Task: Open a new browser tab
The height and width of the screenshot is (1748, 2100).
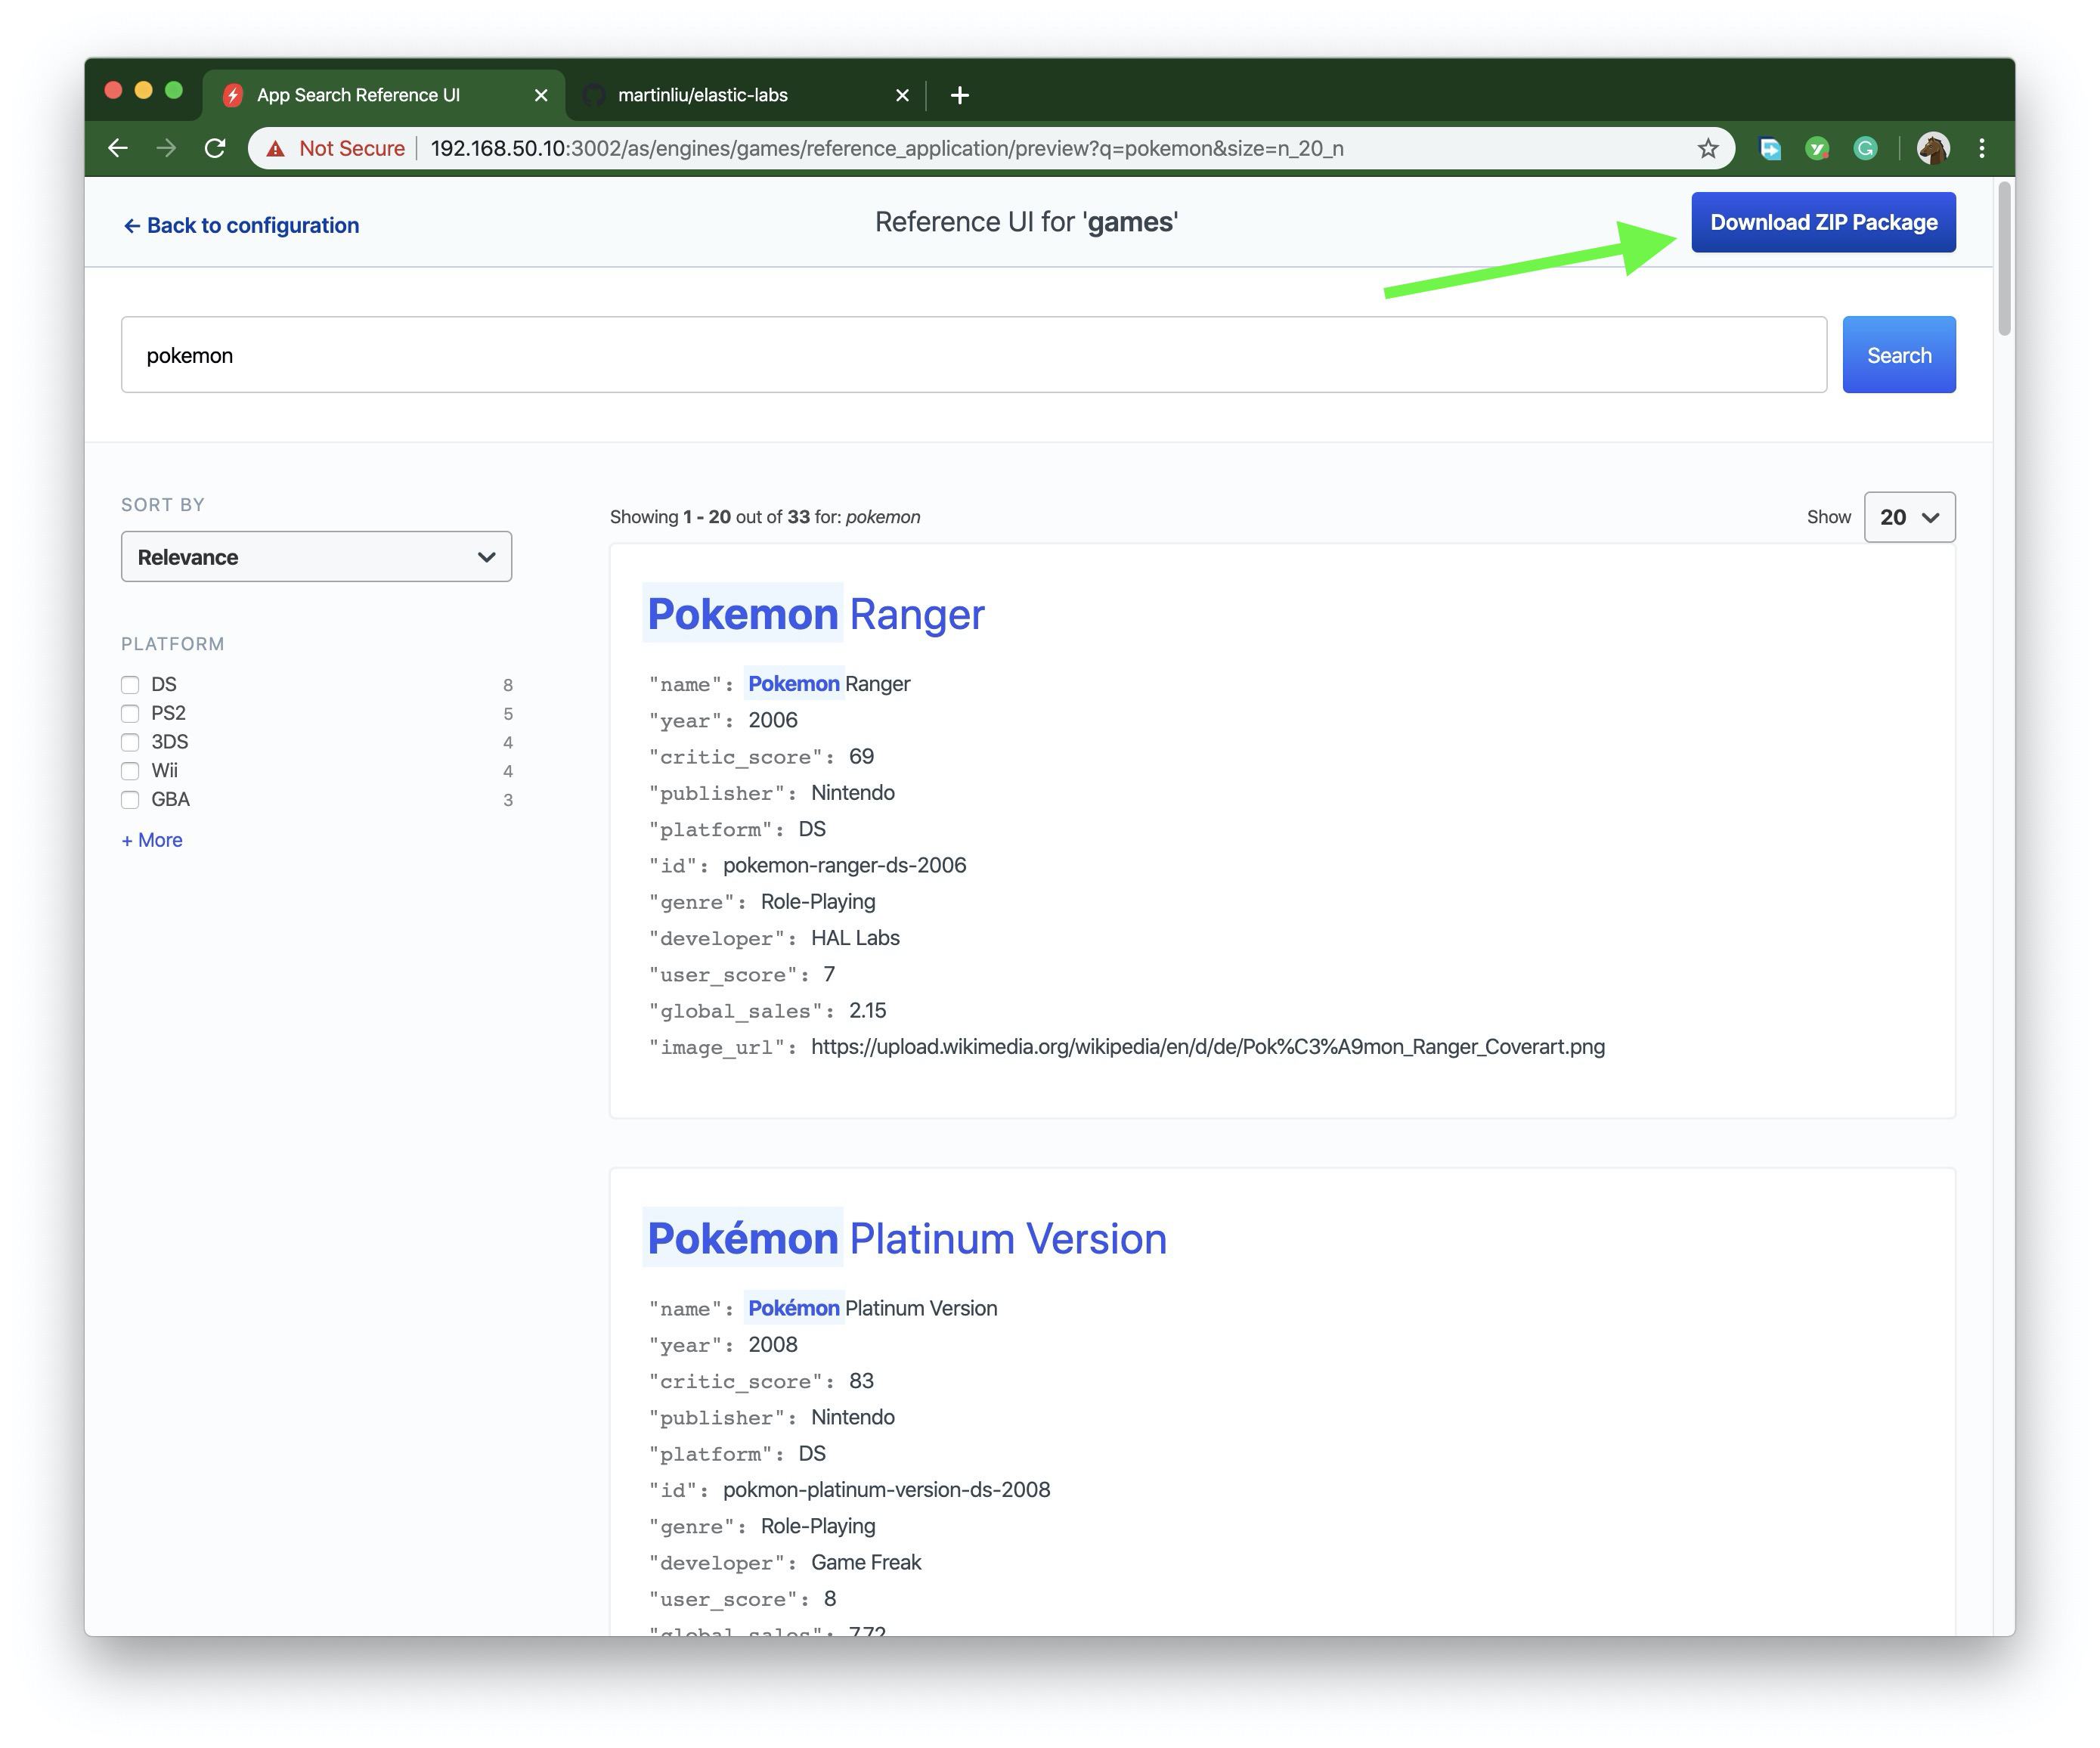Action: click(959, 95)
